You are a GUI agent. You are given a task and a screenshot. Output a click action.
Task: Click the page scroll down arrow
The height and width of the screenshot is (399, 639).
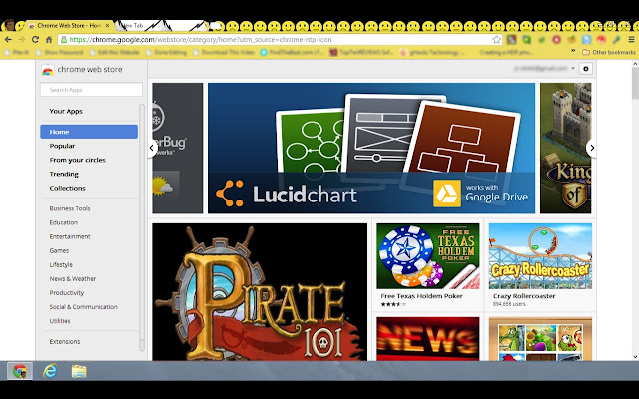(x=635, y=357)
